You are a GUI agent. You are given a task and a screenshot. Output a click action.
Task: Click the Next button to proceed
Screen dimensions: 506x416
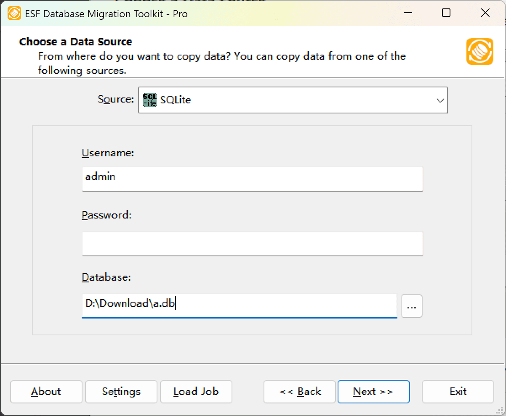pos(373,391)
